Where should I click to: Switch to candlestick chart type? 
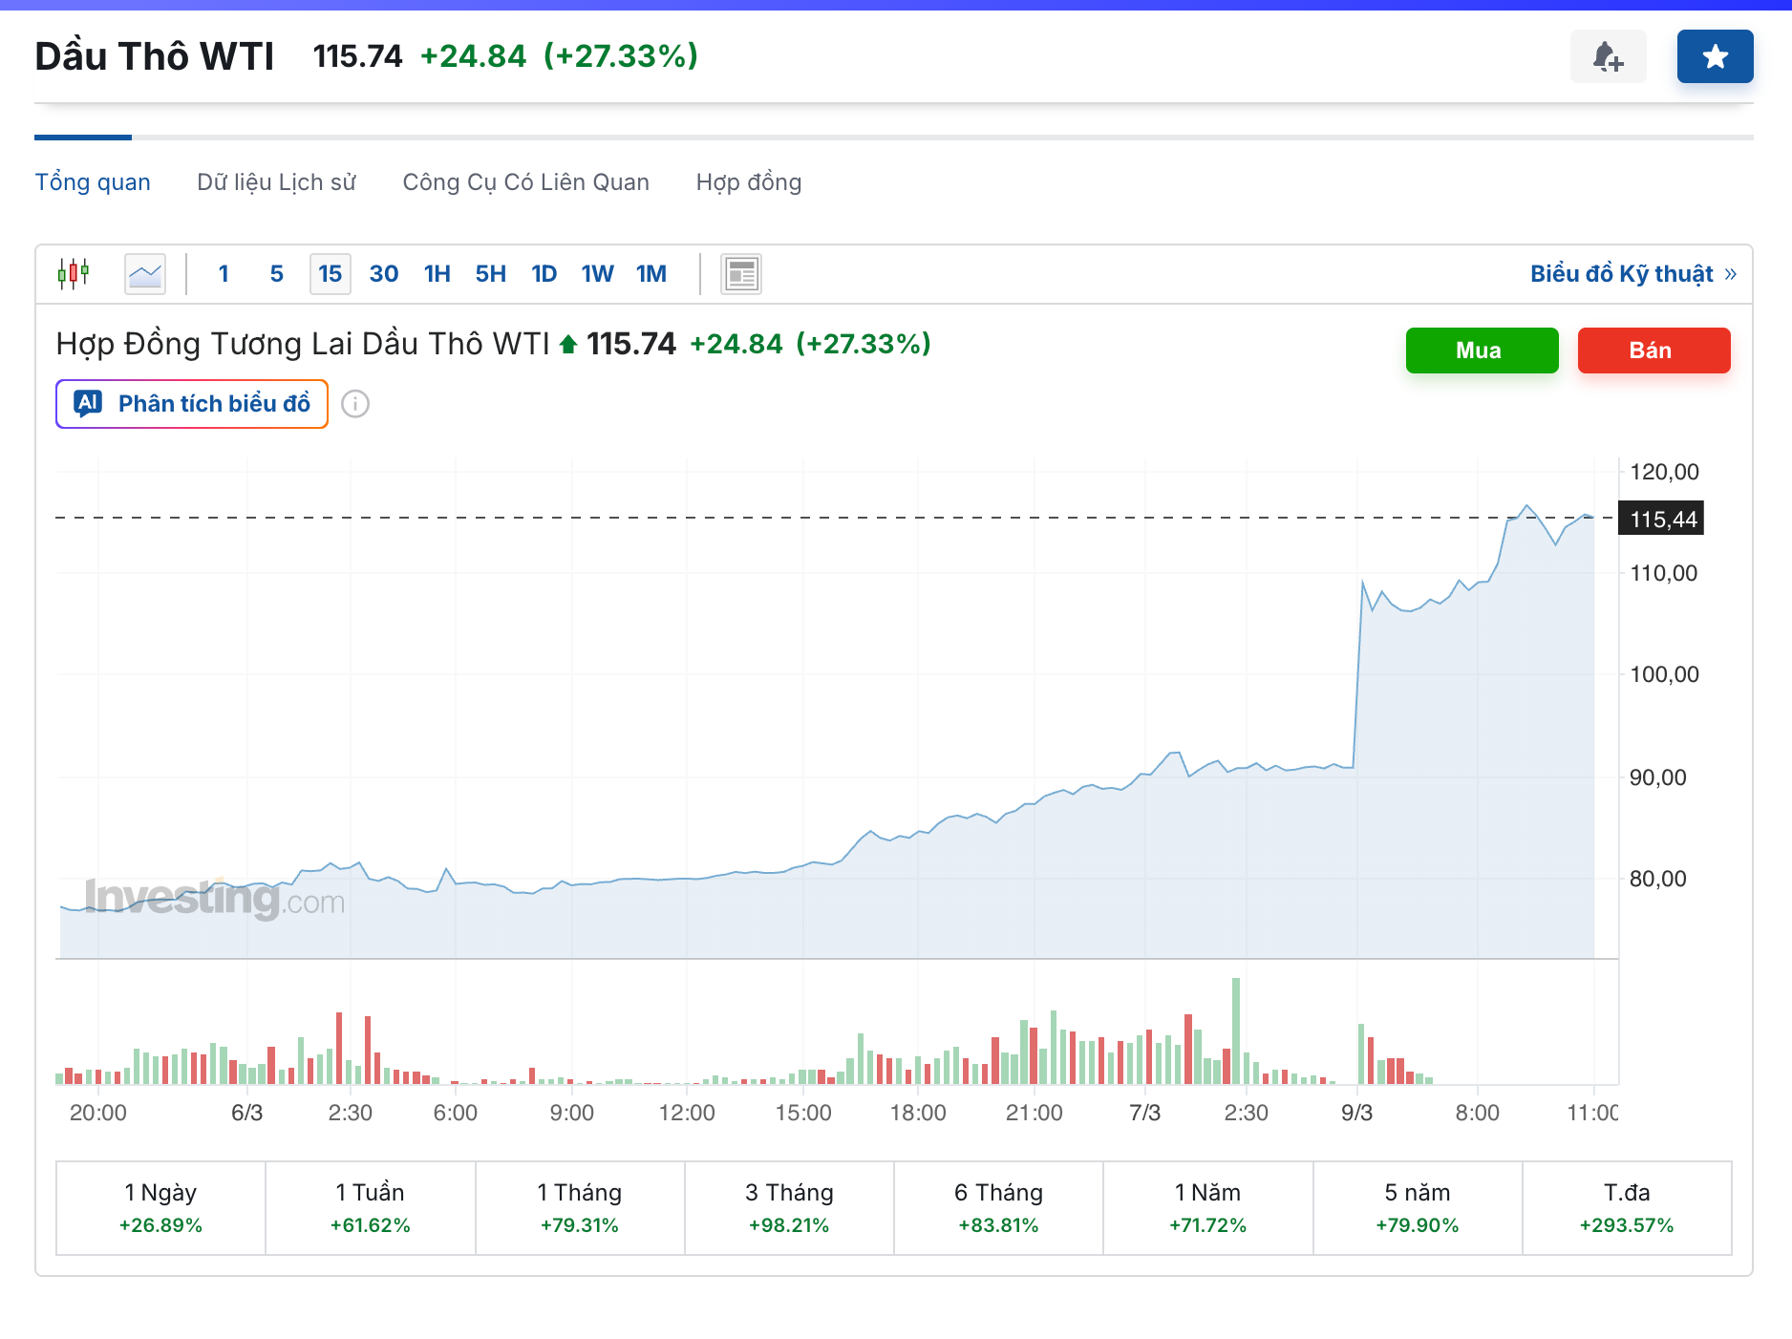click(x=74, y=274)
